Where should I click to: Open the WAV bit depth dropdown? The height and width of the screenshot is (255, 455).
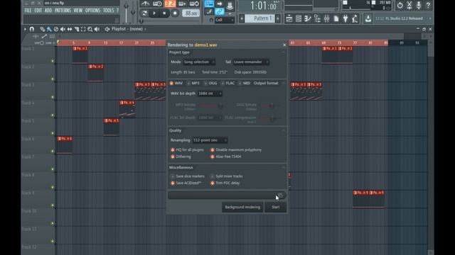(210, 93)
